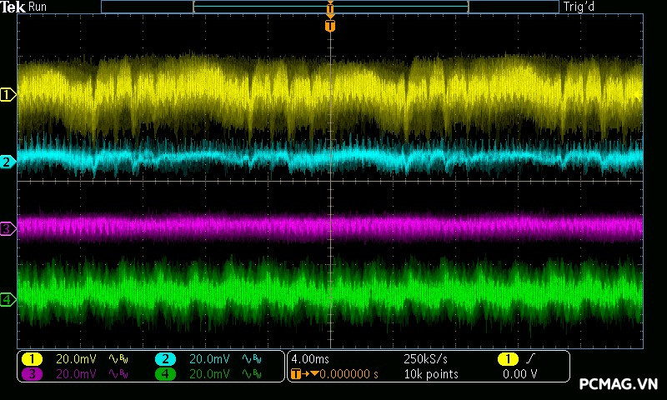Select channel 3 magenta badge in readout
Image resolution: width=667 pixels, height=400 pixels.
(x=32, y=374)
